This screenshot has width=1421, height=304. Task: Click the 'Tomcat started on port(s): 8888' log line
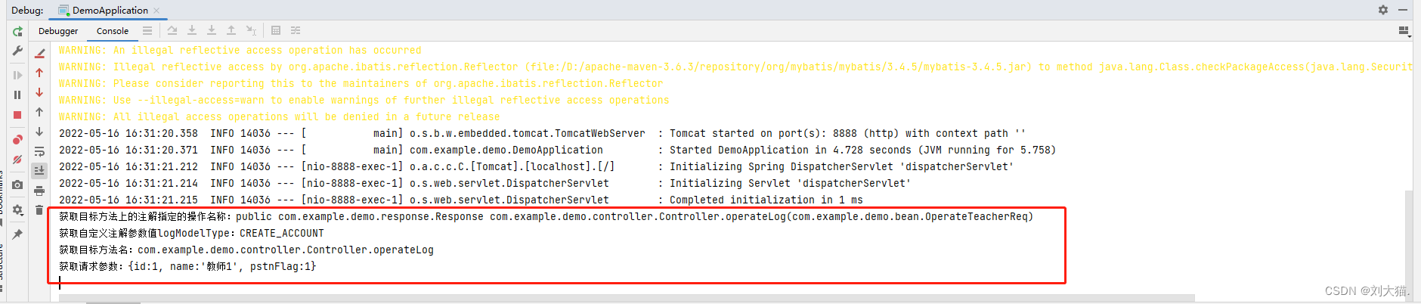(x=542, y=133)
